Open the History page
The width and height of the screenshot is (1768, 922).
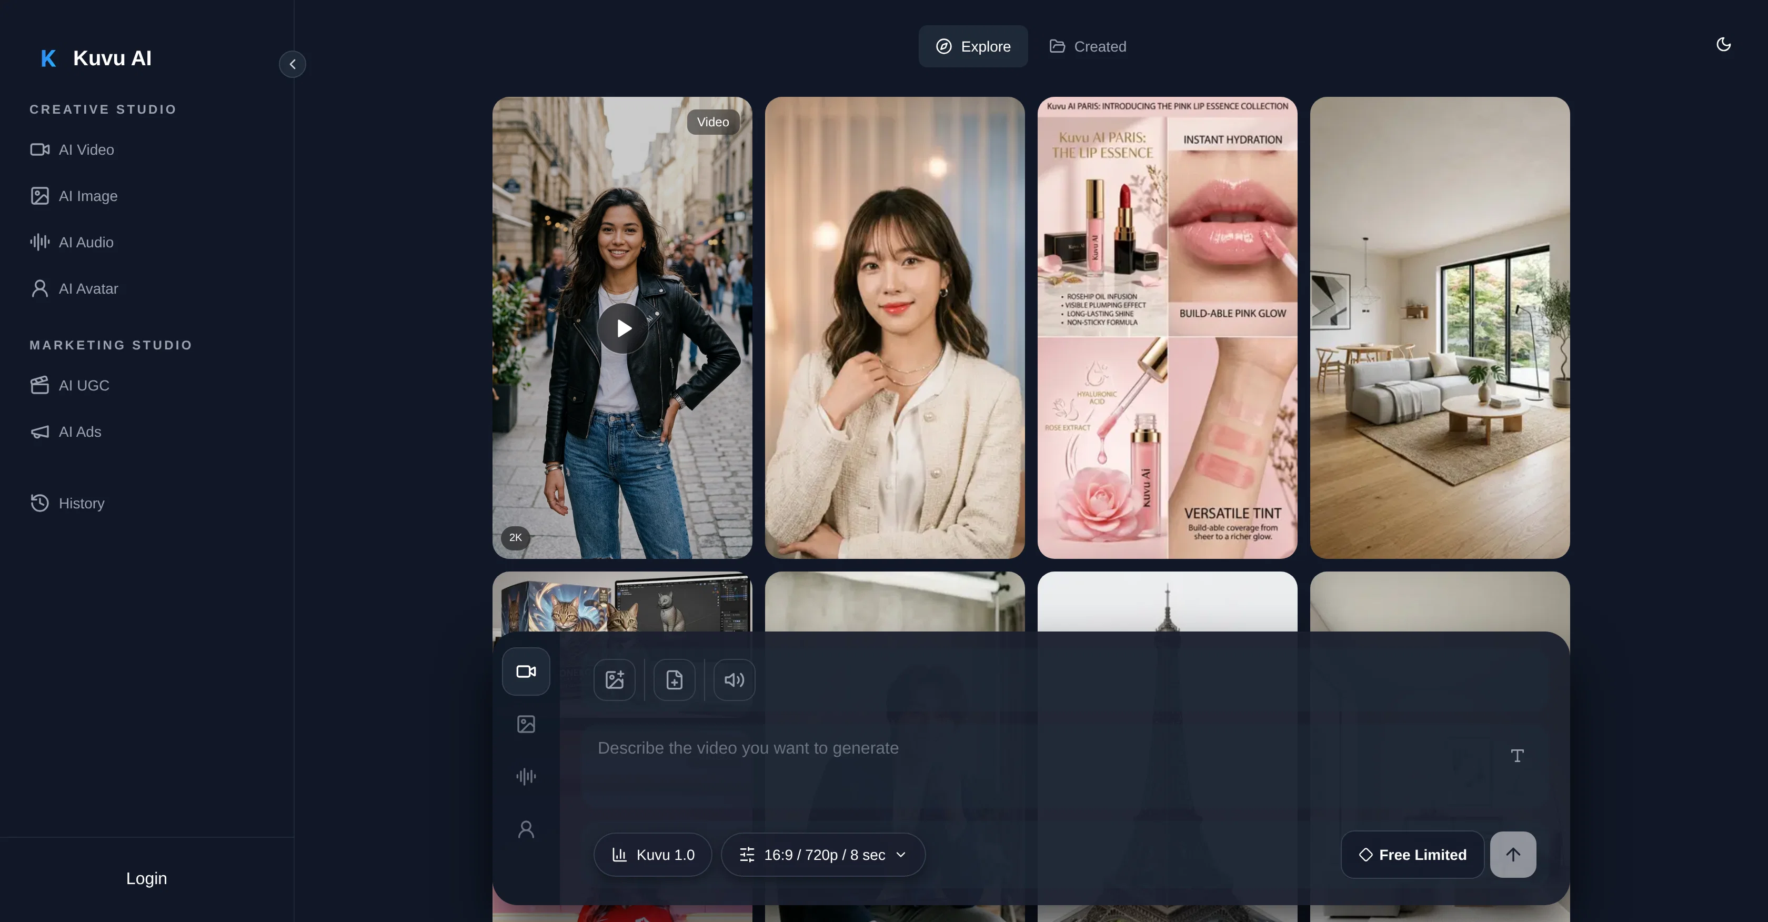tap(67, 503)
